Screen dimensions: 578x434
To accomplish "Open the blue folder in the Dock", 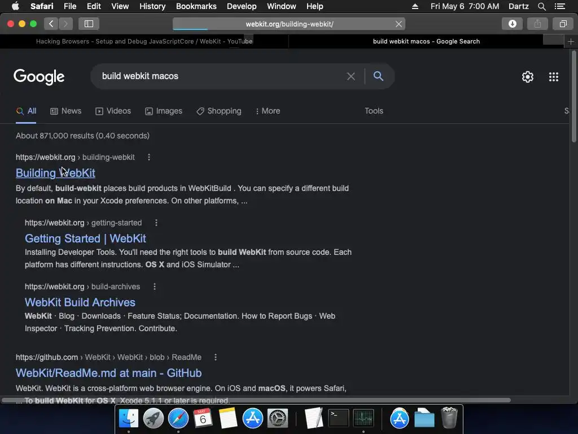I will click(x=424, y=418).
